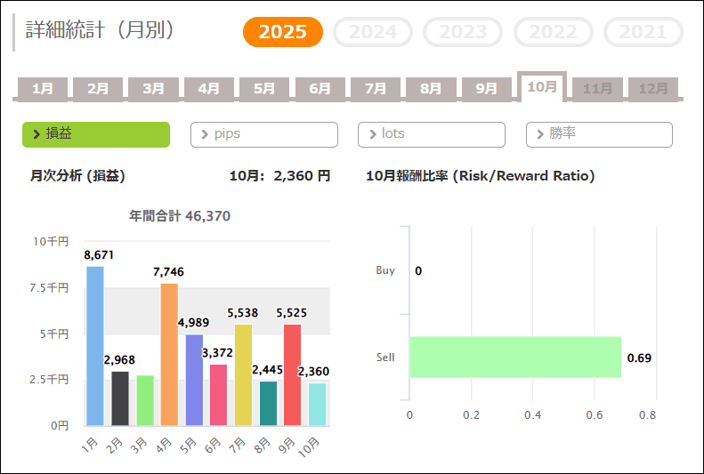Select the 2025 year button
Image resolution: width=704 pixels, height=474 pixels.
point(282,33)
